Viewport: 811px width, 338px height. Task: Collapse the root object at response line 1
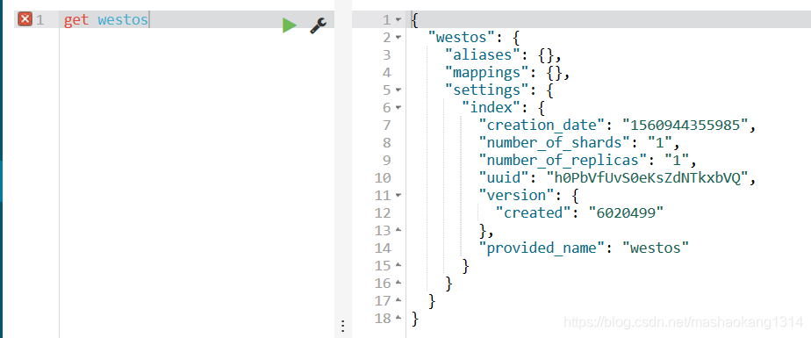pyautogui.click(x=398, y=20)
